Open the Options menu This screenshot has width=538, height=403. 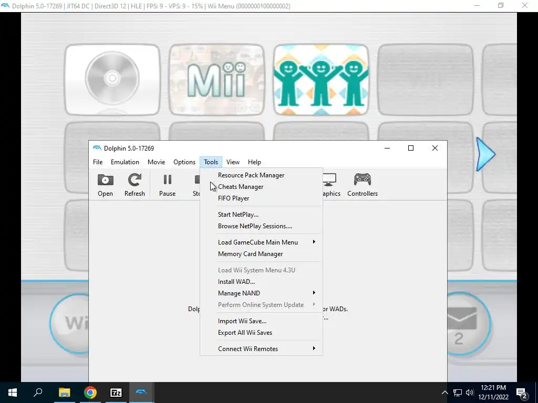[x=184, y=162]
